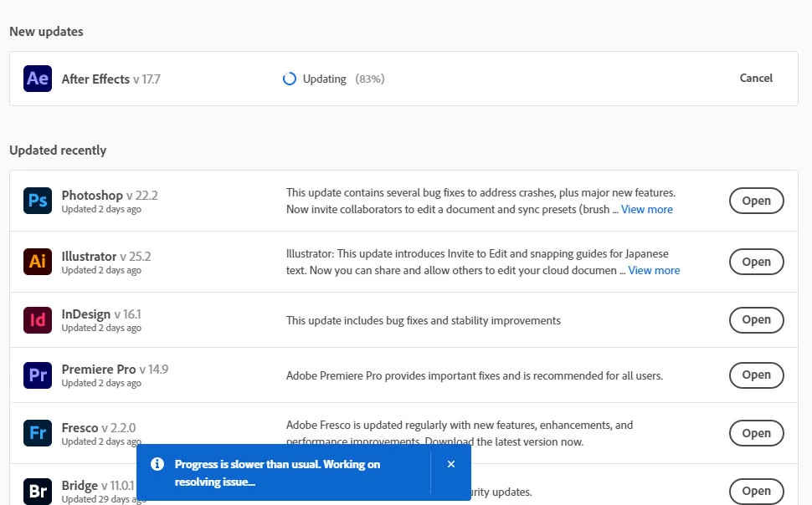
Task: Click the Photoshop app icon
Action: (38, 201)
